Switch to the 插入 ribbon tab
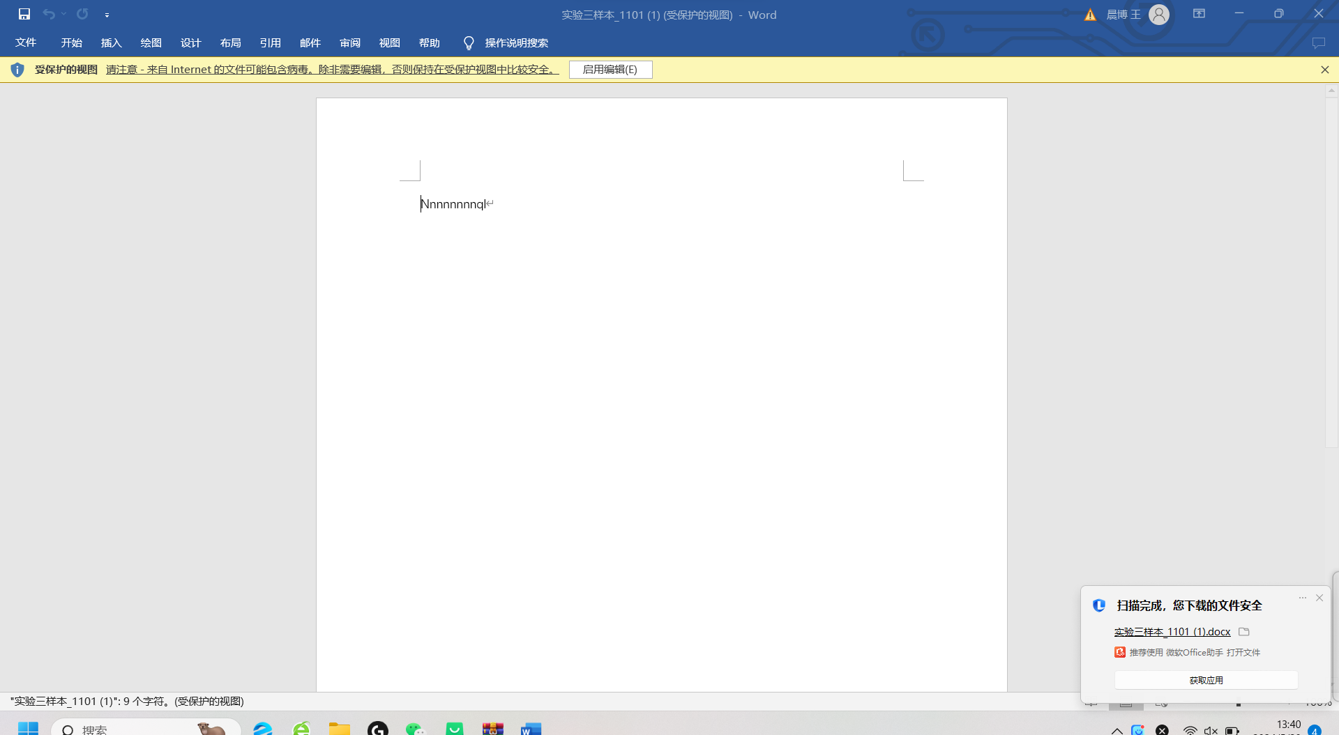The image size is (1339, 735). pyautogui.click(x=112, y=42)
